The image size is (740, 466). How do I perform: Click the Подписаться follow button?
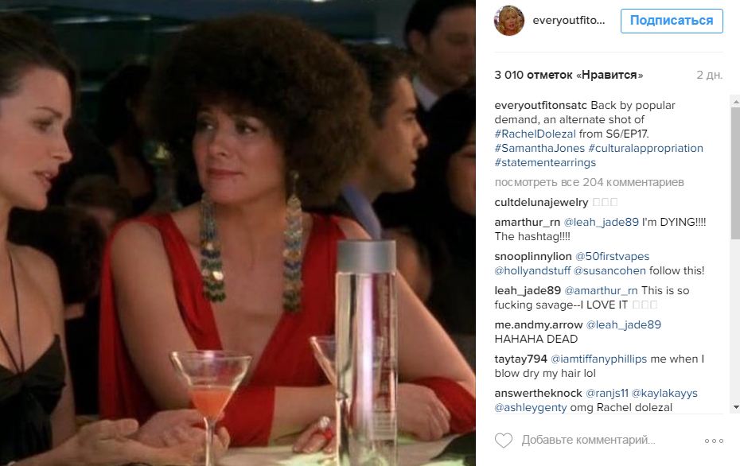point(672,21)
